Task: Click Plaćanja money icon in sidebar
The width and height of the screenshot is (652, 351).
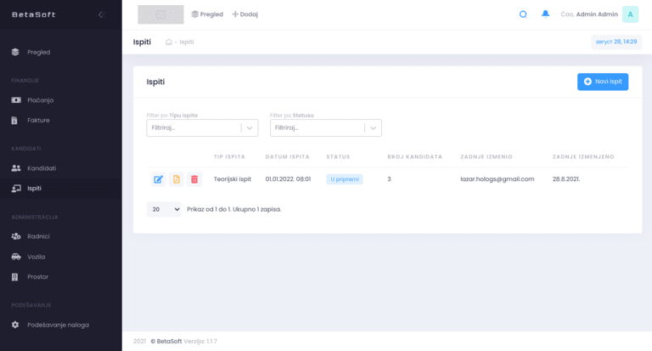Action: click(x=16, y=100)
